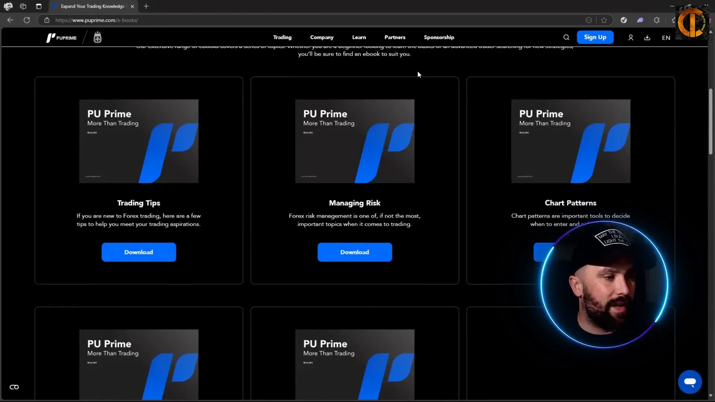This screenshot has height=402, width=715.
Task: Click the Chart Patterns heading
Action: coord(571,203)
